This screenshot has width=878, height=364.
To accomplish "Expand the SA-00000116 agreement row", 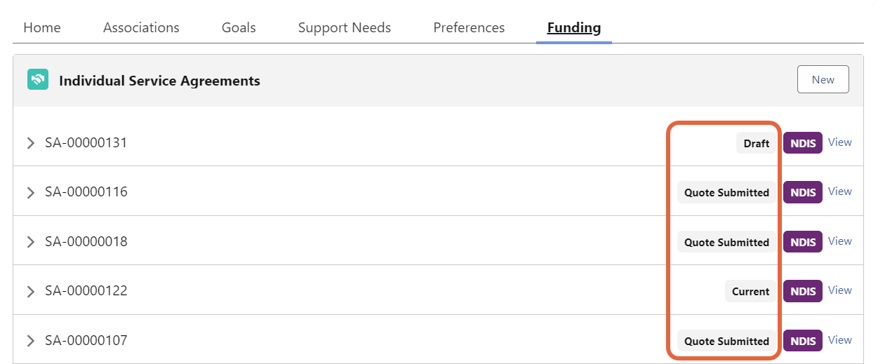I will click(30, 192).
